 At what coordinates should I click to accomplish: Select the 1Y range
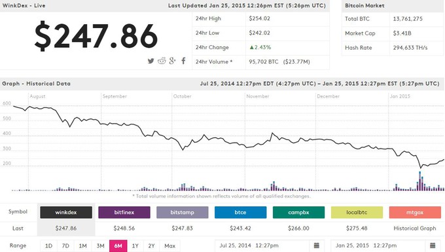135,245
